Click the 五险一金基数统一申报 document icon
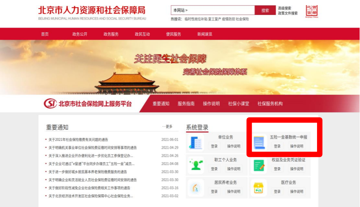Viewport: 360px width, 207px height. pos(259,142)
